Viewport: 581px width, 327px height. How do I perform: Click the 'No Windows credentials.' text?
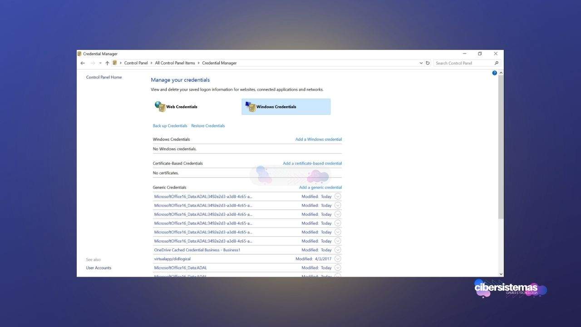[175, 149]
